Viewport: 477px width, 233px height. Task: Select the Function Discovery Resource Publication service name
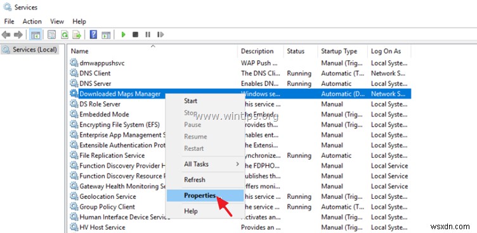click(122, 176)
